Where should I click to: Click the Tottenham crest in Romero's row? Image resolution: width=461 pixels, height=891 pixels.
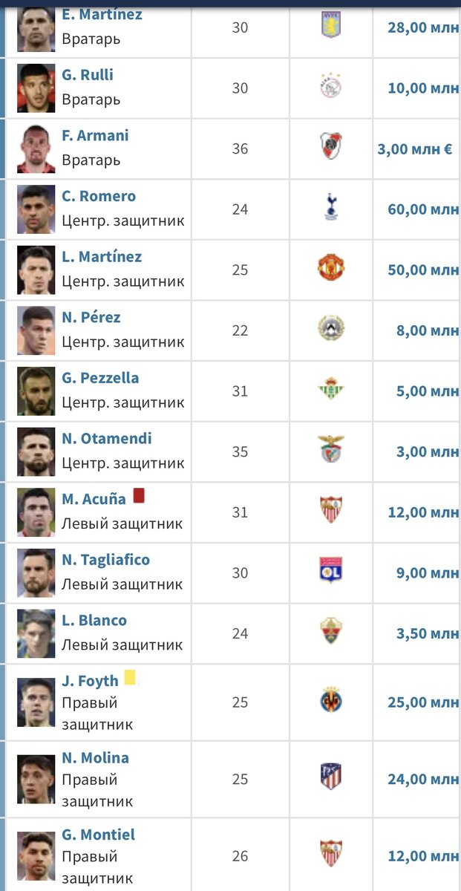[331, 208]
